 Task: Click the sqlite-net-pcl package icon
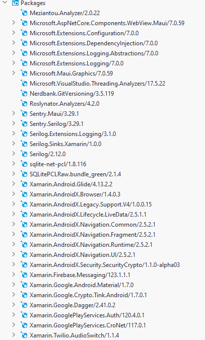[x=24, y=164]
